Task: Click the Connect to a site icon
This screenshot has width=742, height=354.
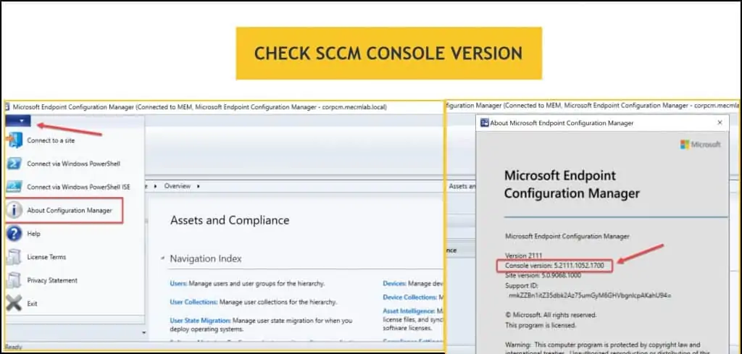Action: coord(14,140)
